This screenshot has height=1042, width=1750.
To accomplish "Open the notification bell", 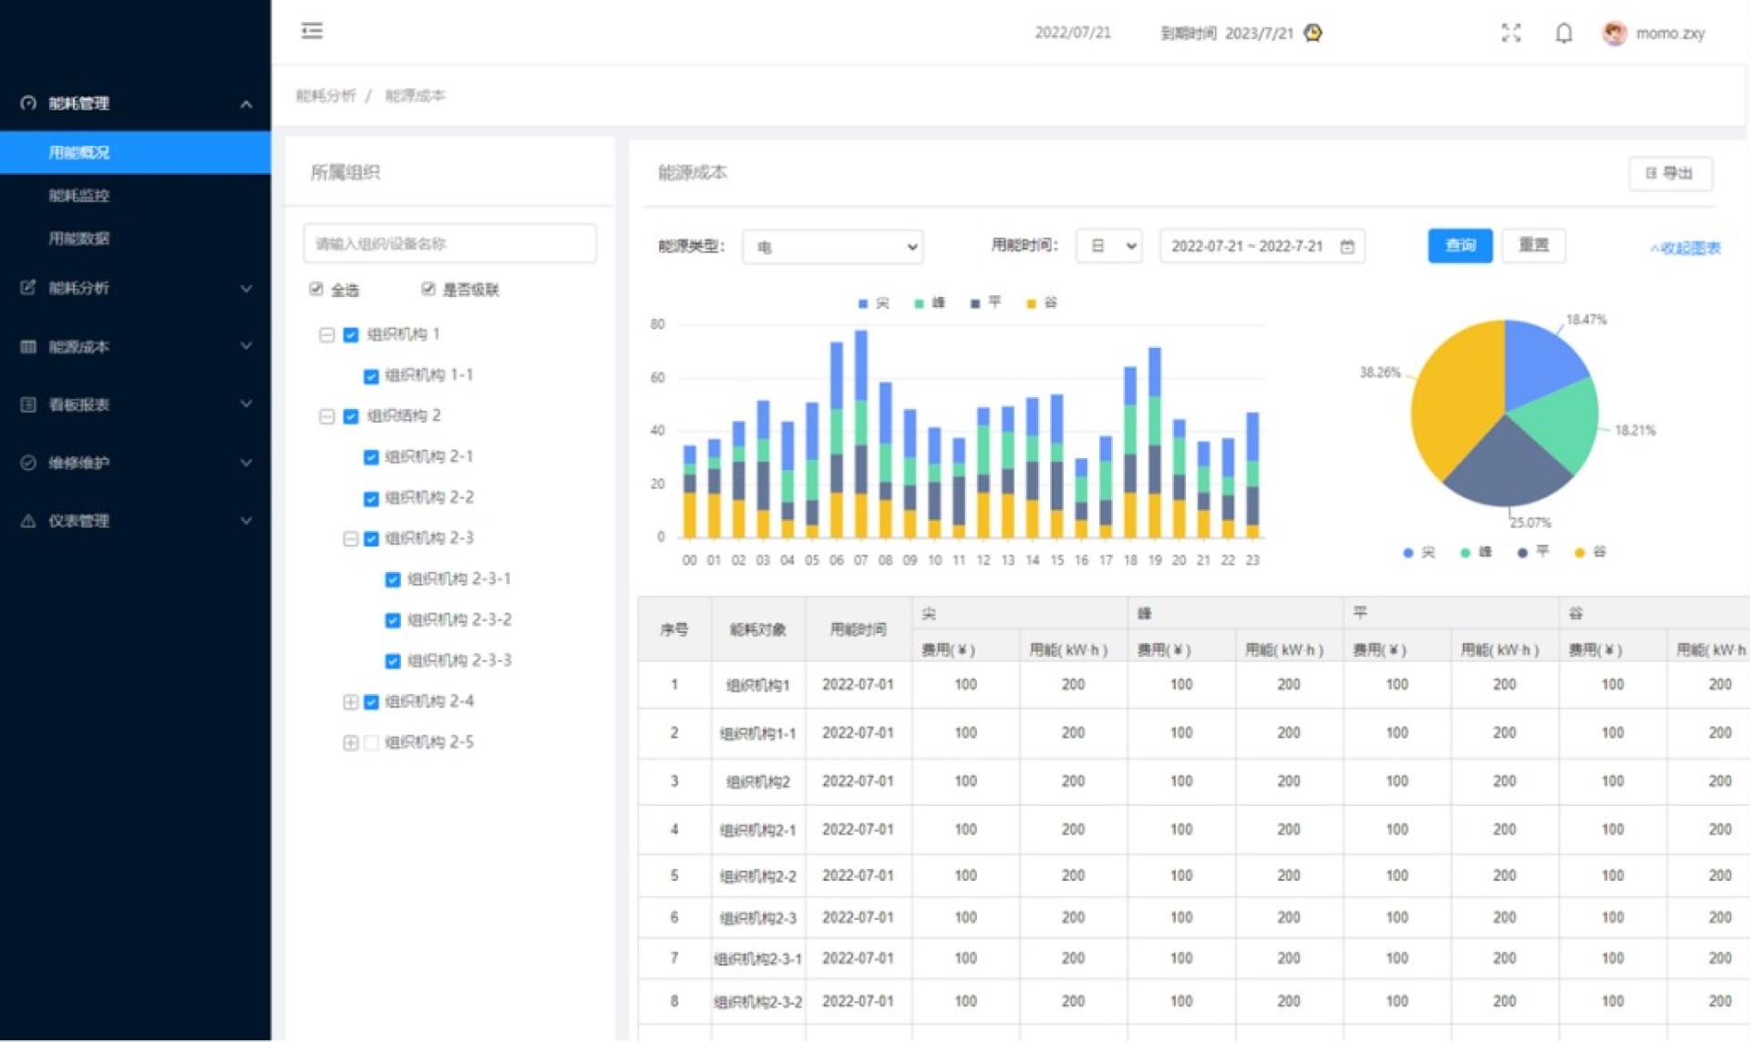I will coord(1563,34).
